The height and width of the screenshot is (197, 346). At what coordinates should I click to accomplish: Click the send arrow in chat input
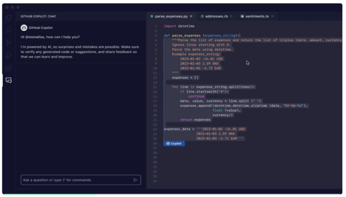click(x=135, y=180)
